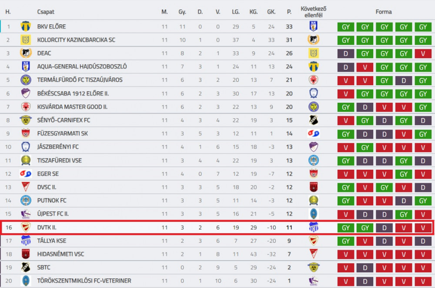
Task: Click next opponent crest in BKV Előre row
Action: [x=313, y=27]
